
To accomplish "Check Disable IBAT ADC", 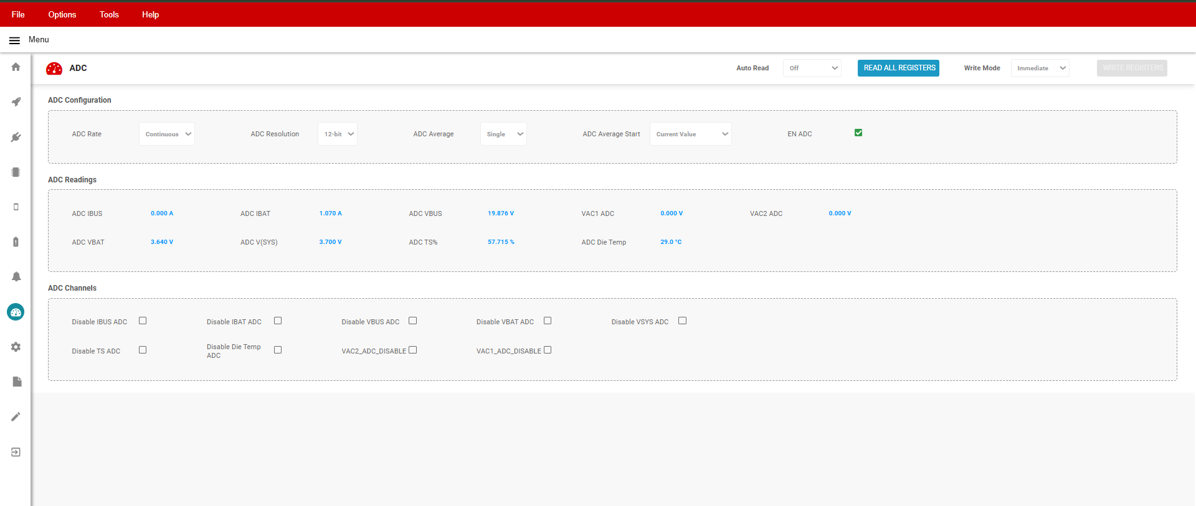I will (x=278, y=321).
